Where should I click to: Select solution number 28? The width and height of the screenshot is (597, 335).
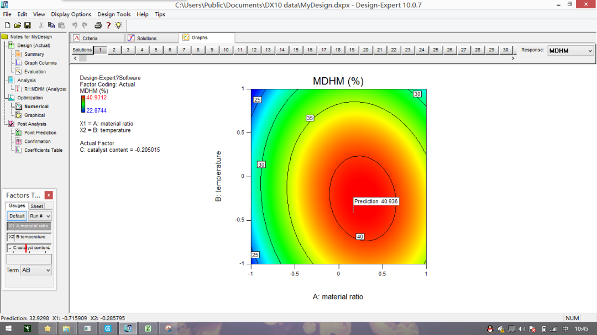[478, 50]
